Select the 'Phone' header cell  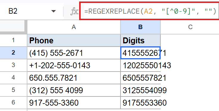74,40
